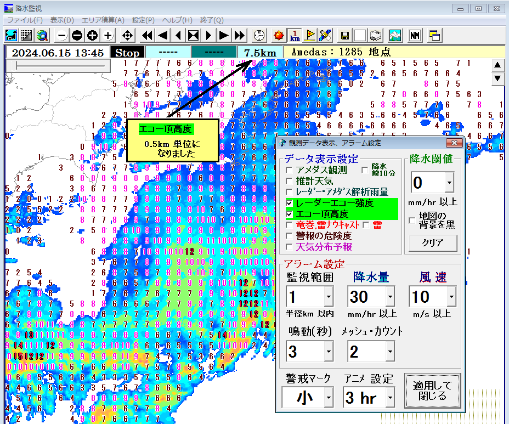Tick the red 雷 checkbox
The width and height of the screenshot is (509, 424).
coord(366,225)
